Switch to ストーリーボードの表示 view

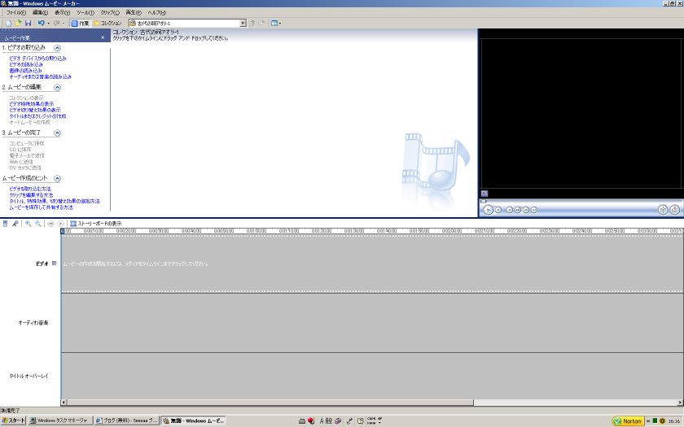tap(95, 224)
